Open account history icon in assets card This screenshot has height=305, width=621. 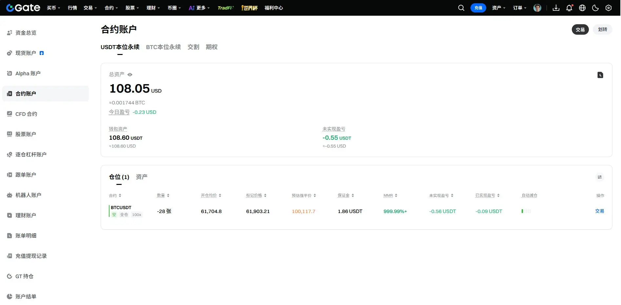point(600,75)
